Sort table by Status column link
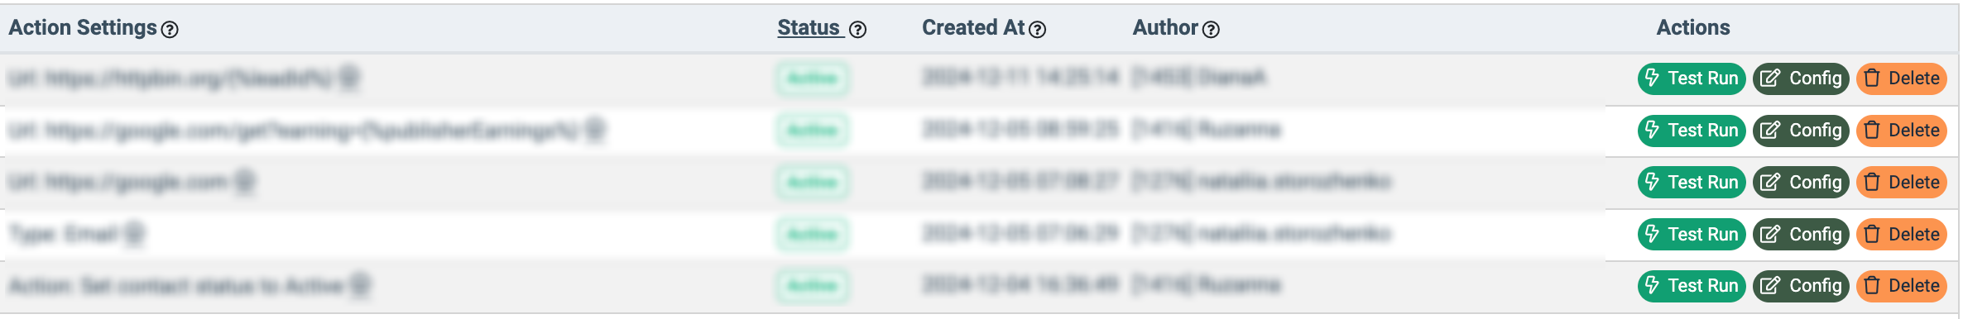Viewport: 1963px width, 319px height. (809, 28)
